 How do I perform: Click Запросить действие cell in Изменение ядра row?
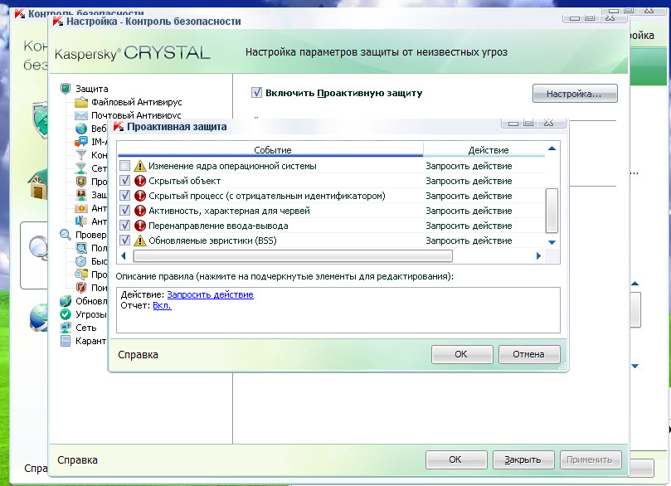click(469, 166)
